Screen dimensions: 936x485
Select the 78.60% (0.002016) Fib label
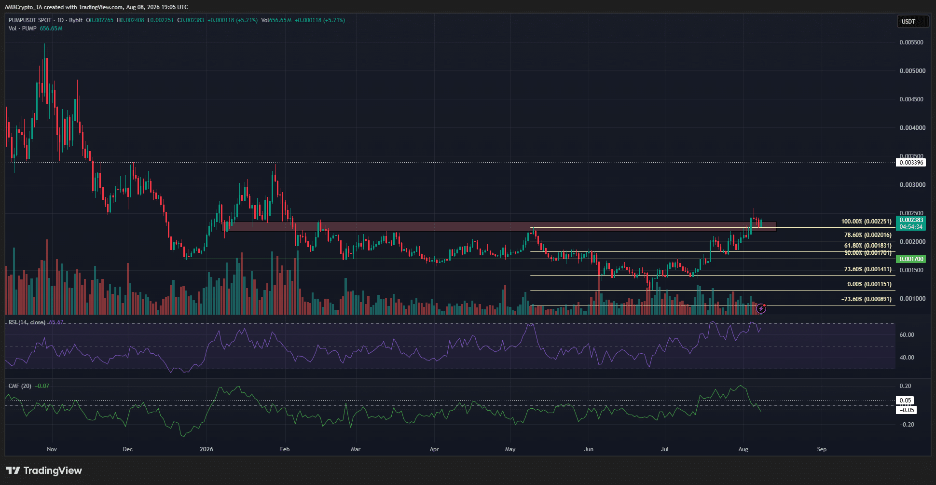[x=868, y=235]
